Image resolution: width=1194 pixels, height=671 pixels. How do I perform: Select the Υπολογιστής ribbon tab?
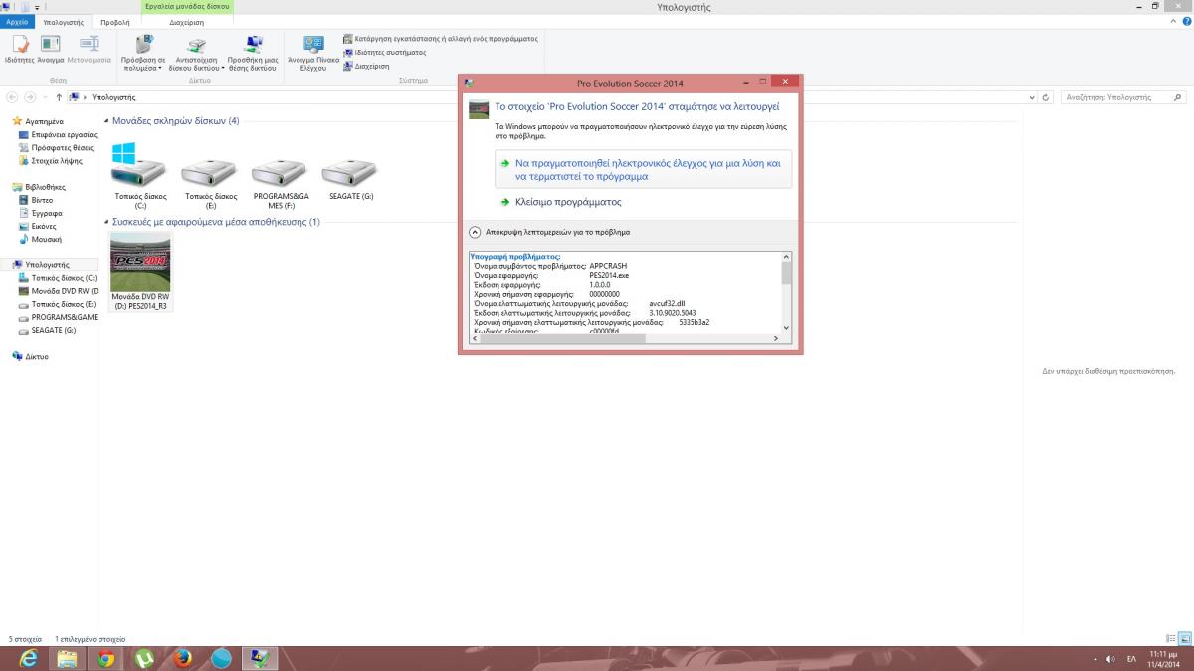[64, 21]
